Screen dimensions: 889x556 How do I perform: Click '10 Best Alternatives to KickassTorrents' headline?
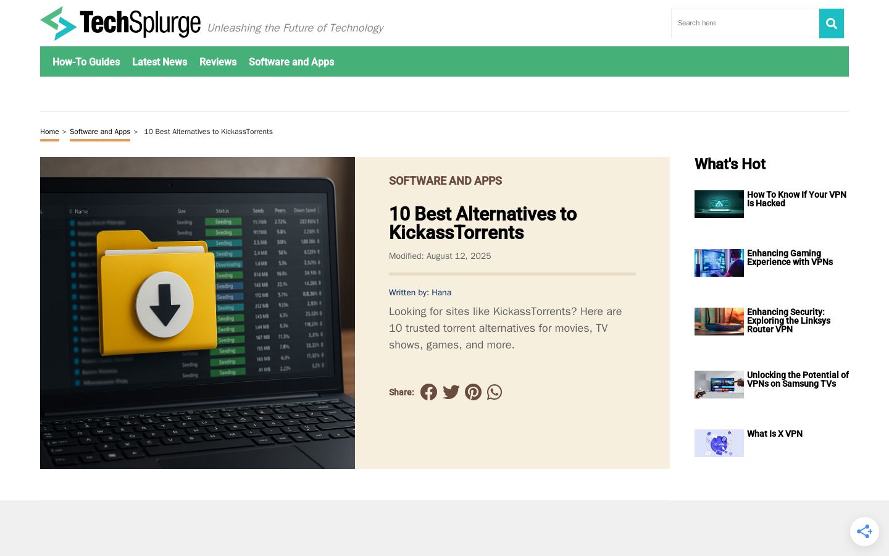483,223
